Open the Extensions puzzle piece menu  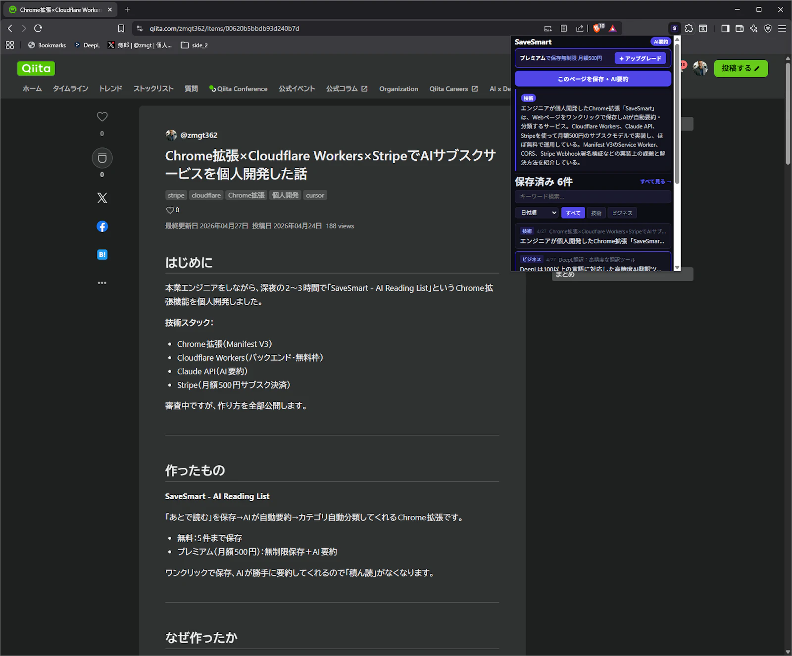point(689,28)
